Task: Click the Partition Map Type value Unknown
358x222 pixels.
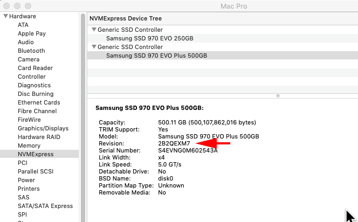Action: click(171, 185)
